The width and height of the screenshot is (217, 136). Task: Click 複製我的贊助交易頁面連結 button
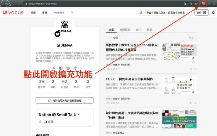point(65,100)
